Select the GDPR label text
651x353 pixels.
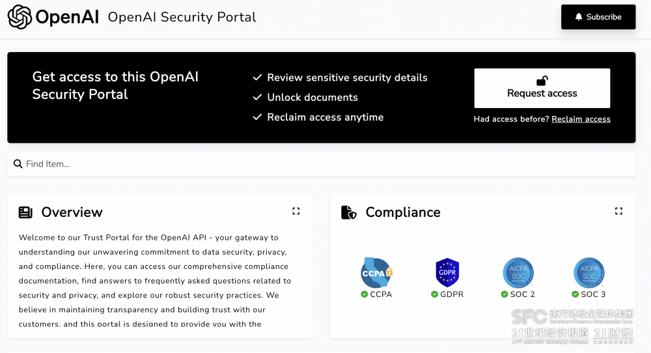pos(451,294)
